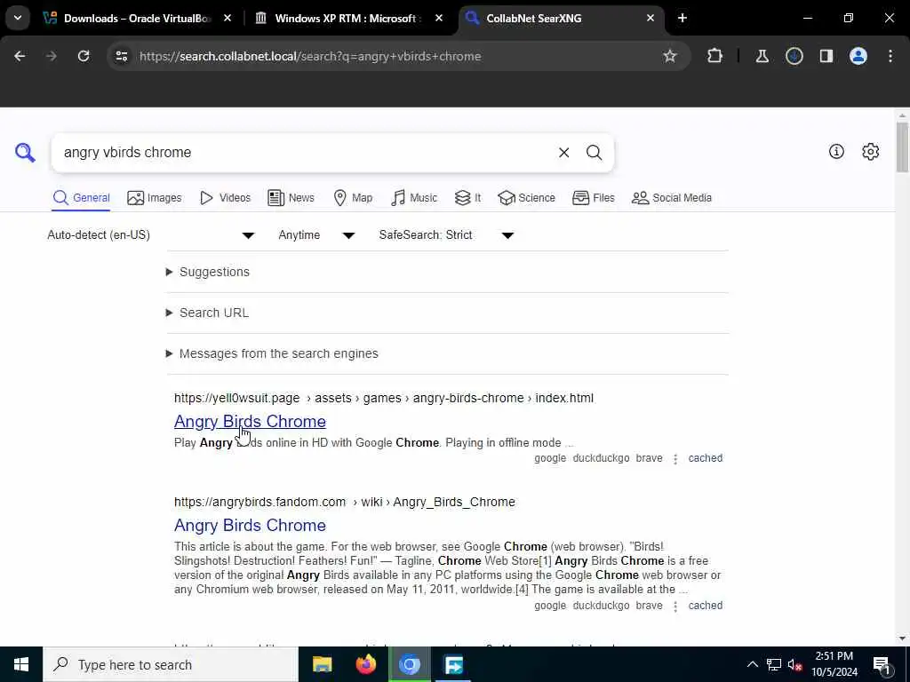Open the side panel icon
Viewport: 910px width, 682px height.
click(x=826, y=56)
